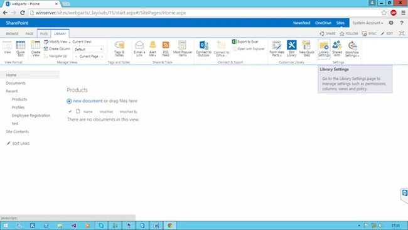Sort by the Modified column header
Screen dimensions: 408x230
(106, 111)
